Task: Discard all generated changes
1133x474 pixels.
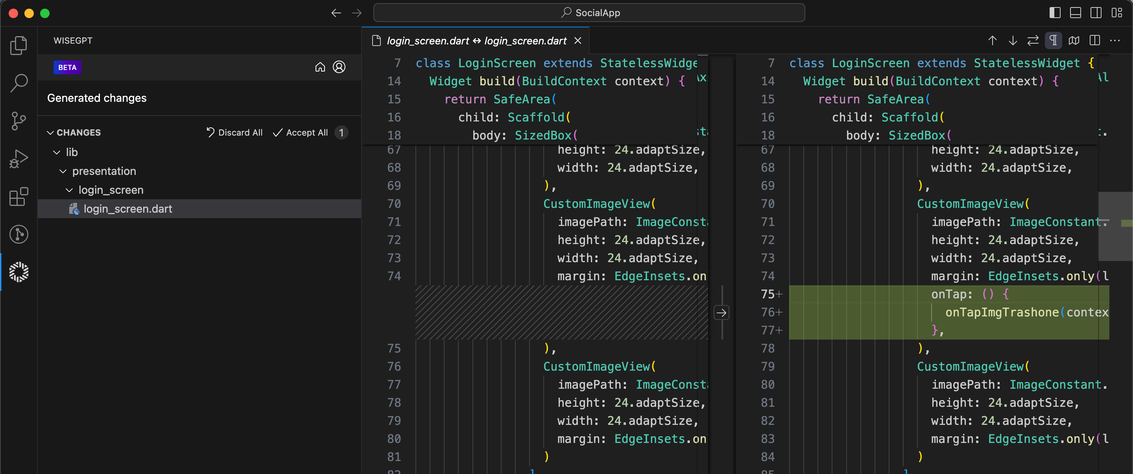Action: [x=234, y=132]
